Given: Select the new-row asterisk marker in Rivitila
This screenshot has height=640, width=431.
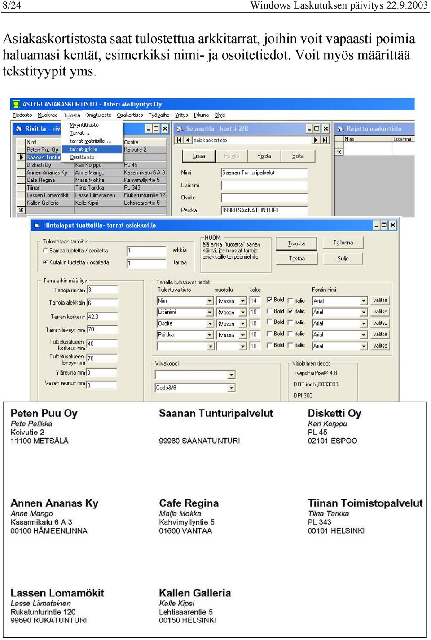Looking at the screenshot, I should (21, 210).
